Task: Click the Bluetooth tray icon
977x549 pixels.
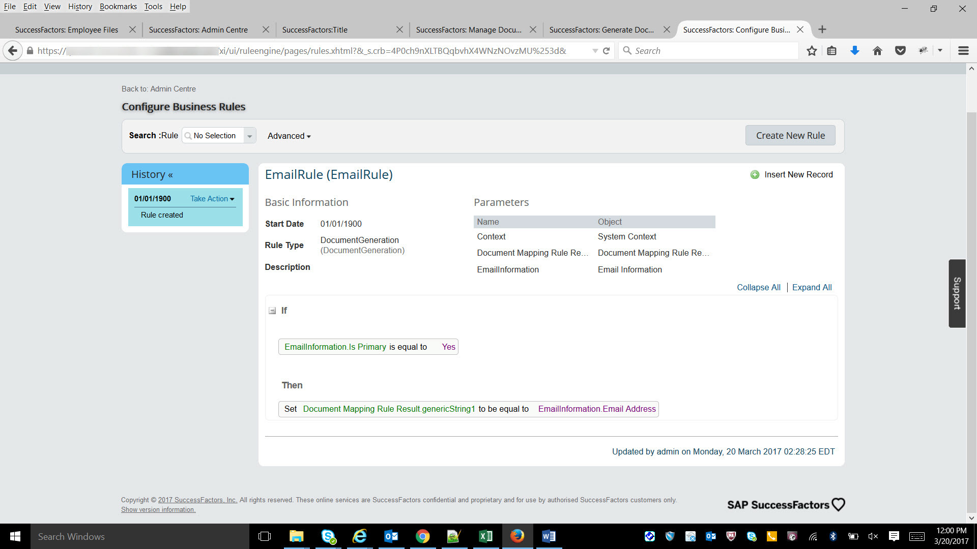Action: click(833, 536)
